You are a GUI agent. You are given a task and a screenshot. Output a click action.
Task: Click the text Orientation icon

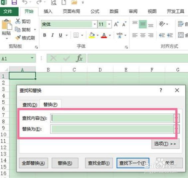162,24
